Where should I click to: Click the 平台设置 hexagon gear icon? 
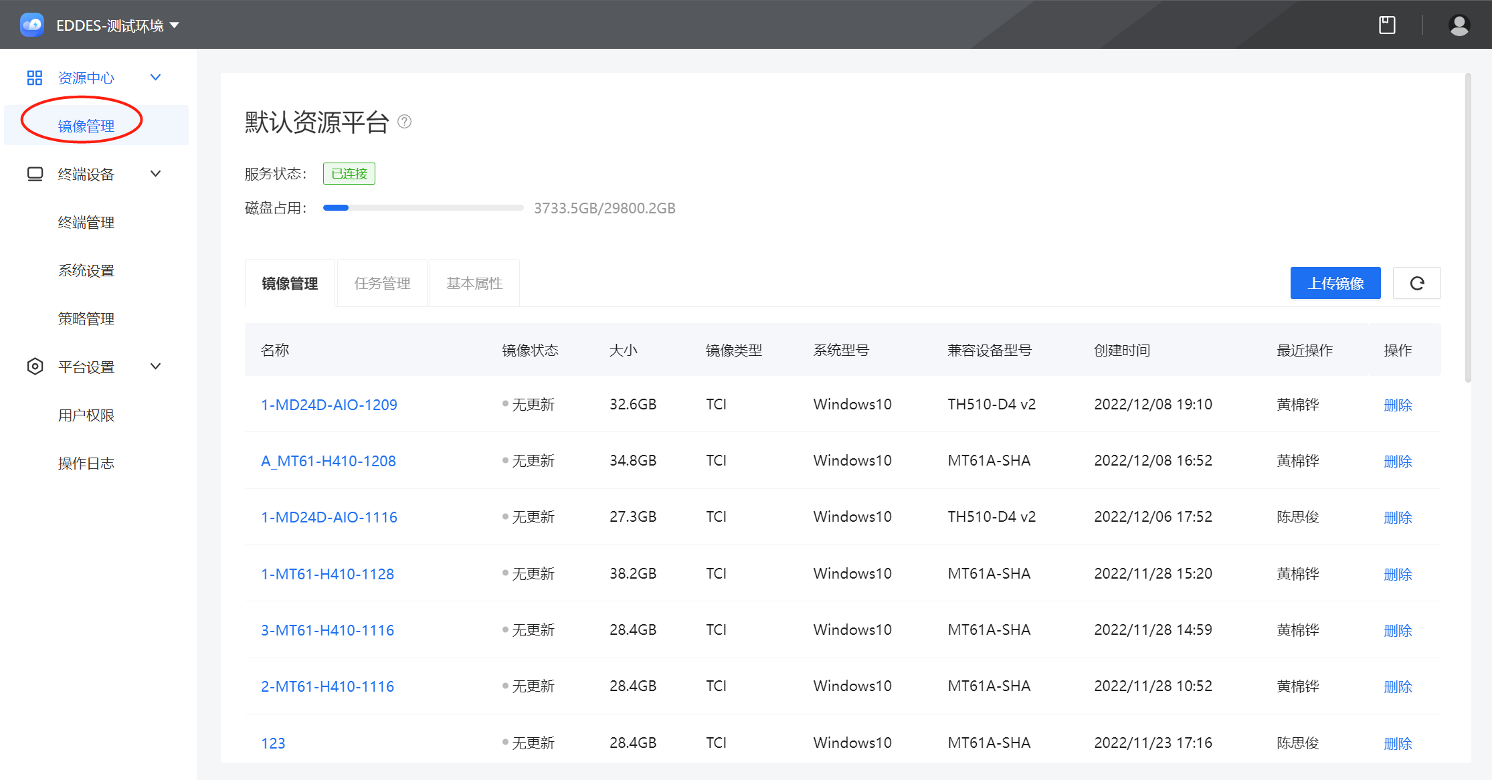pyautogui.click(x=35, y=367)
